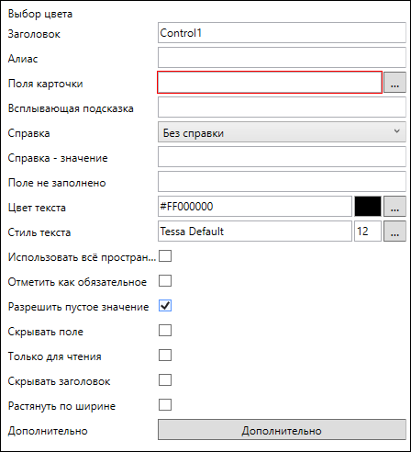Enable Только для чтения checkbox
The height and width of the screenshot is (452, 411).
(165, 356)
